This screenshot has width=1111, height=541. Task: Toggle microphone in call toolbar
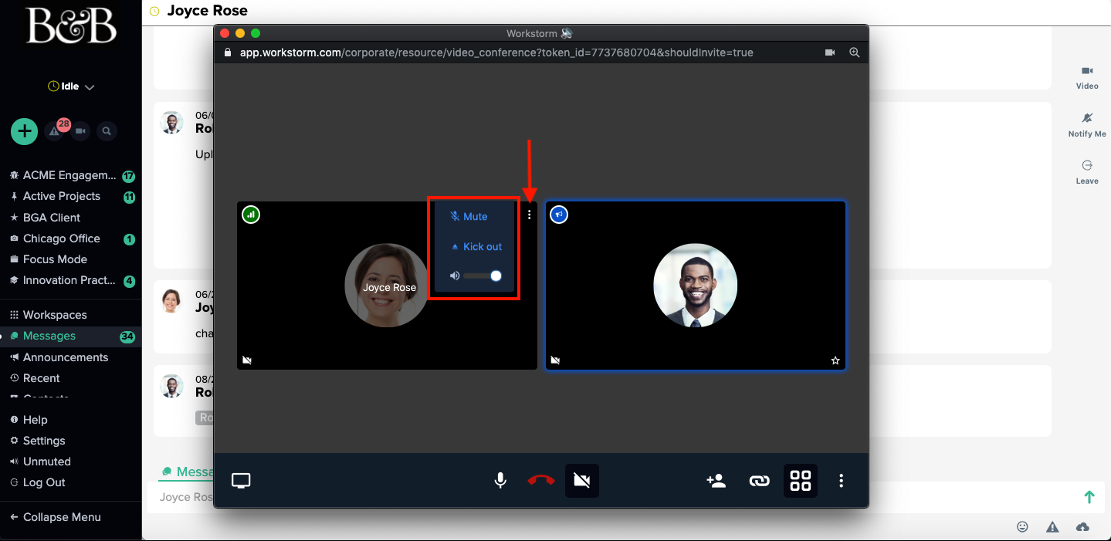(500, 481)
